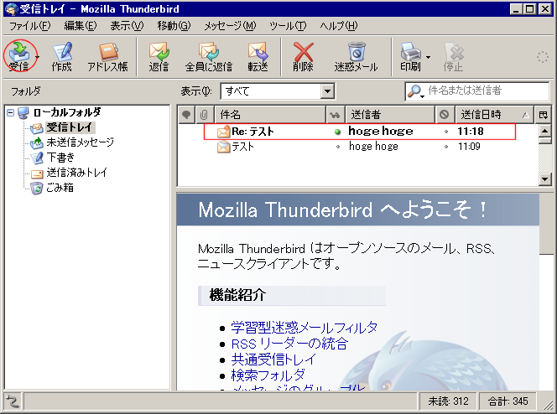Open the 受信 button dropdown arrow
Image resolution: width=557 pixels, height=414 pixels.
click(x=37, y=57)
